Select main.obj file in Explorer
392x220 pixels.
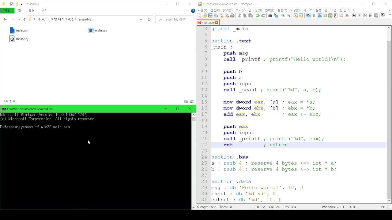[x=19, y=39]
